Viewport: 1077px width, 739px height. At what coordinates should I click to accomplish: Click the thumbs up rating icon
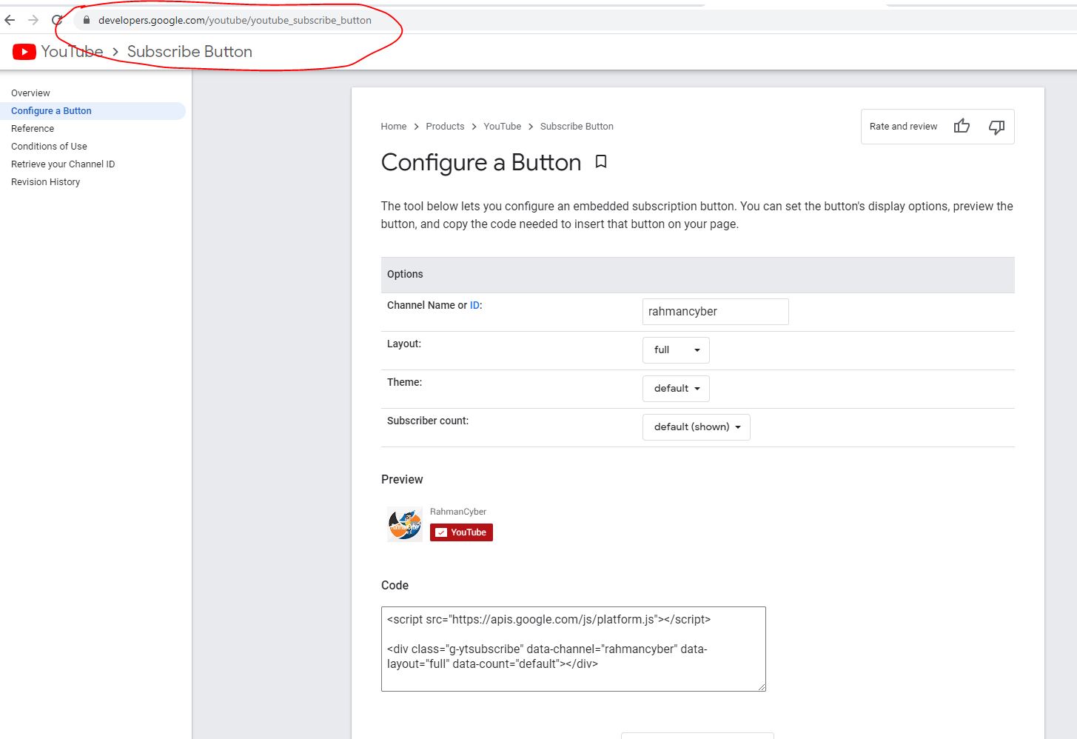(x=962, y=126)
